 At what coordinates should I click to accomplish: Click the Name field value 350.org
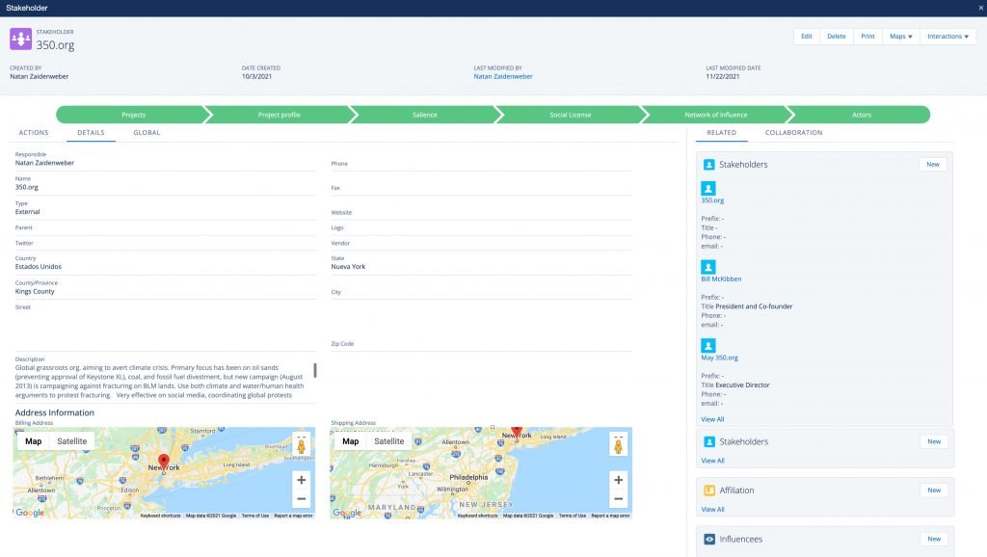pyautogui.click(x=26, y=188)
